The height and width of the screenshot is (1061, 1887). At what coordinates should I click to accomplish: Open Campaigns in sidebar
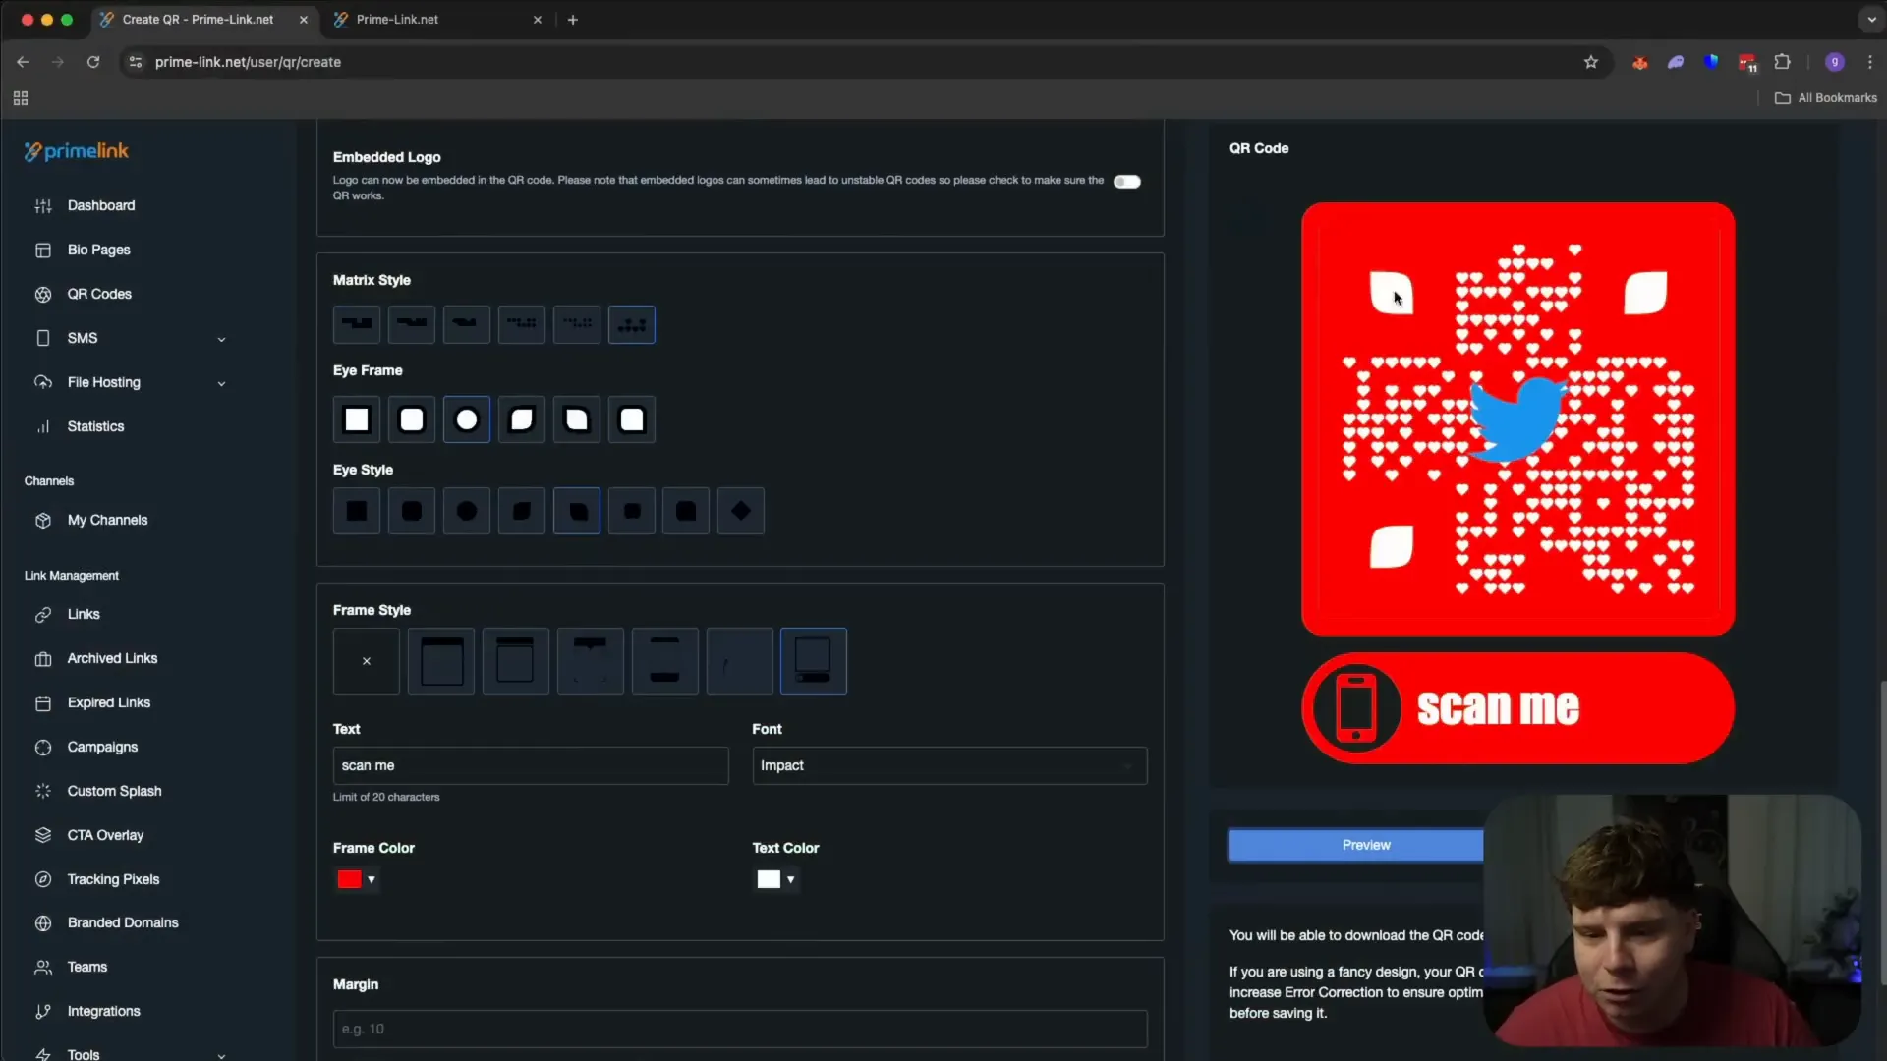tap(102, 747)
